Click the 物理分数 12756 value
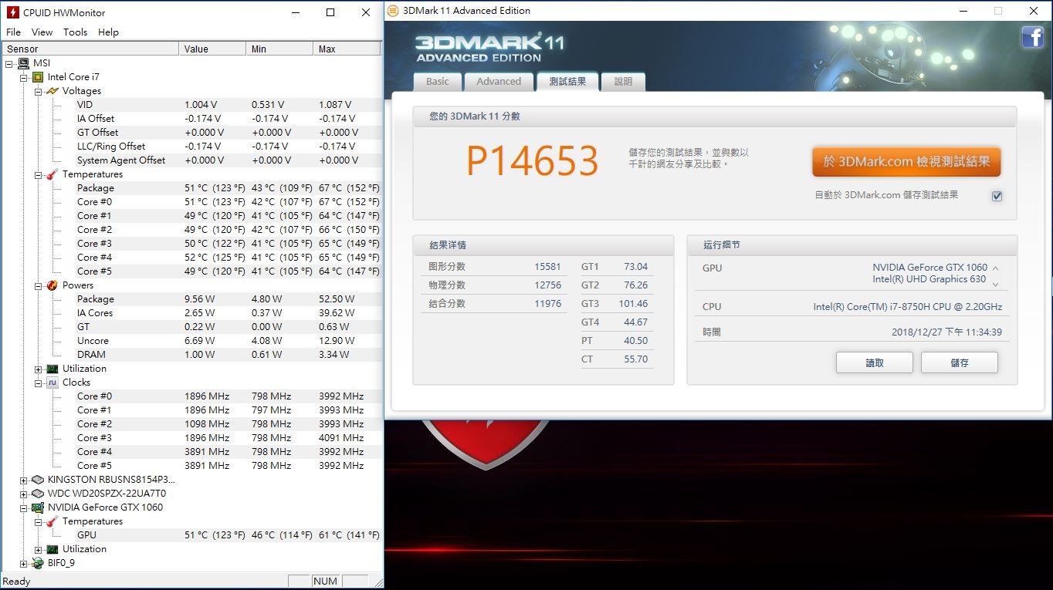The height and width of the screenshot is (590, 1053). (x=547, y=285)
